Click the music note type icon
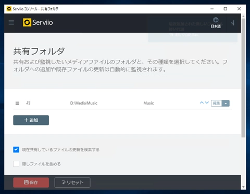Image resolution: width=250 pixels, height=194 pixels. point(28,103)
